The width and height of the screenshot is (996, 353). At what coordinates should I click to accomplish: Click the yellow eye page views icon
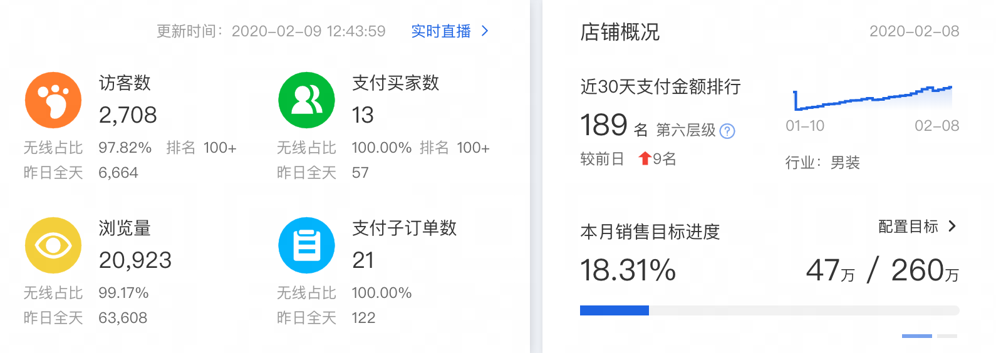53,245
